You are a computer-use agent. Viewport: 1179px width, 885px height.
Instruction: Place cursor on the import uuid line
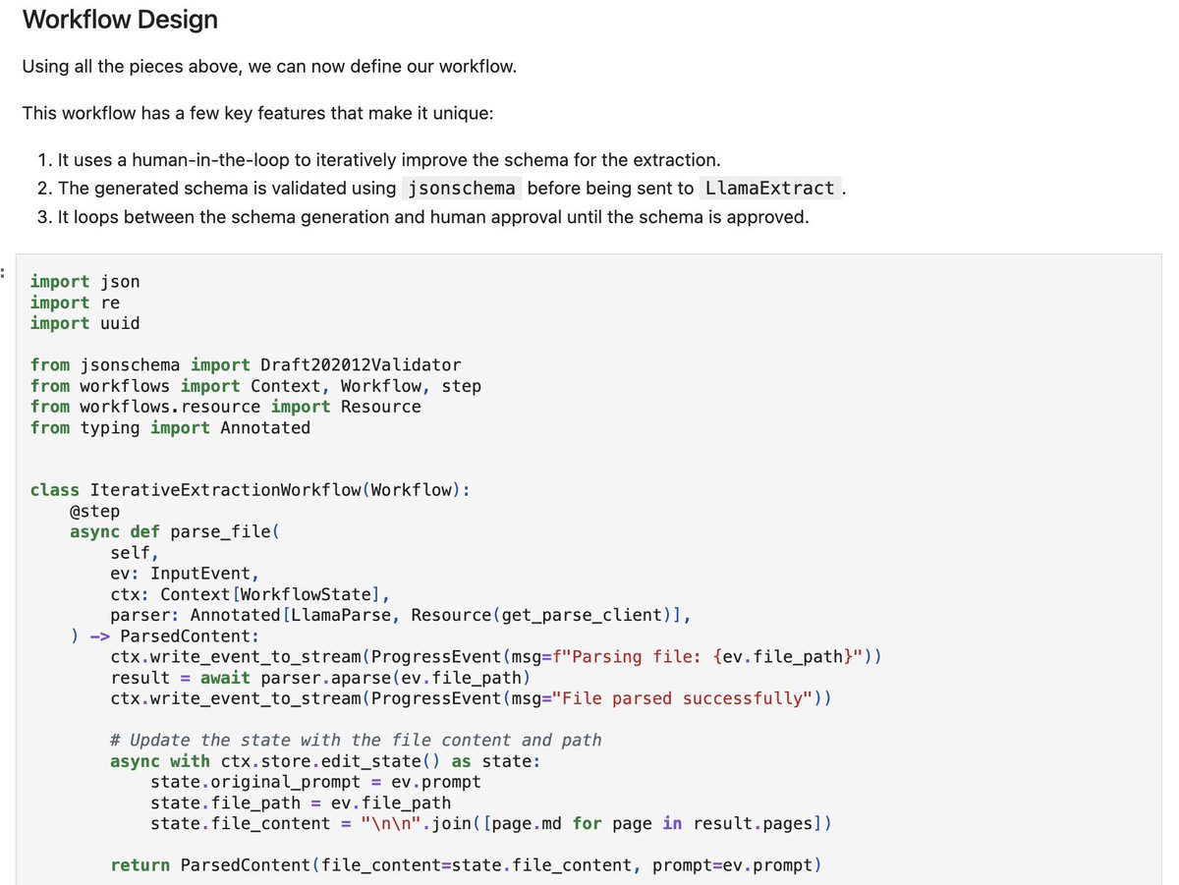(85, 323)
